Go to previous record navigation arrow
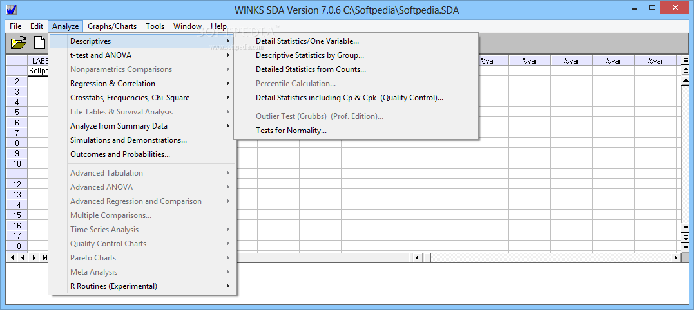The image size is (694, 310). pyautogui.click(x=23, y=257)
